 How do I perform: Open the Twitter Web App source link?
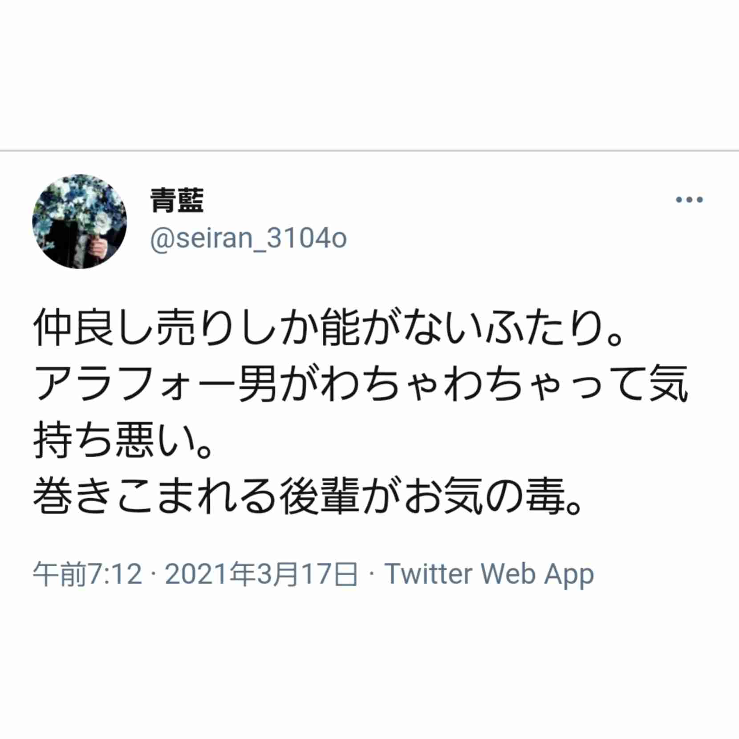pos(489,574)
